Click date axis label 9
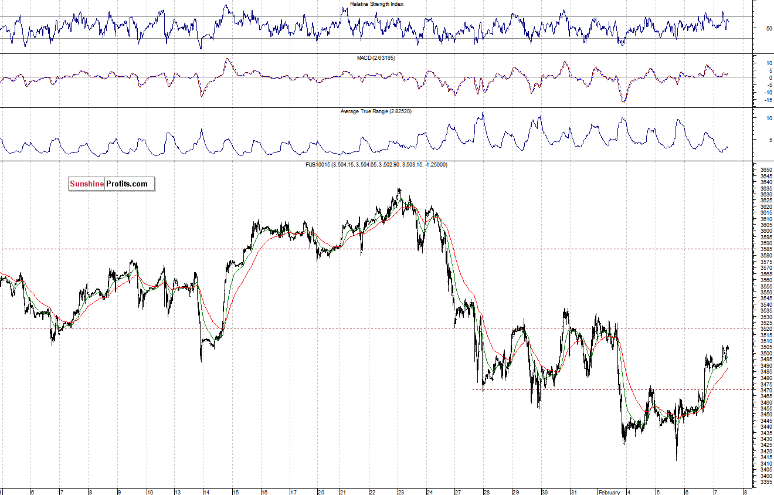The image size is (774, 495). [119, 492]
